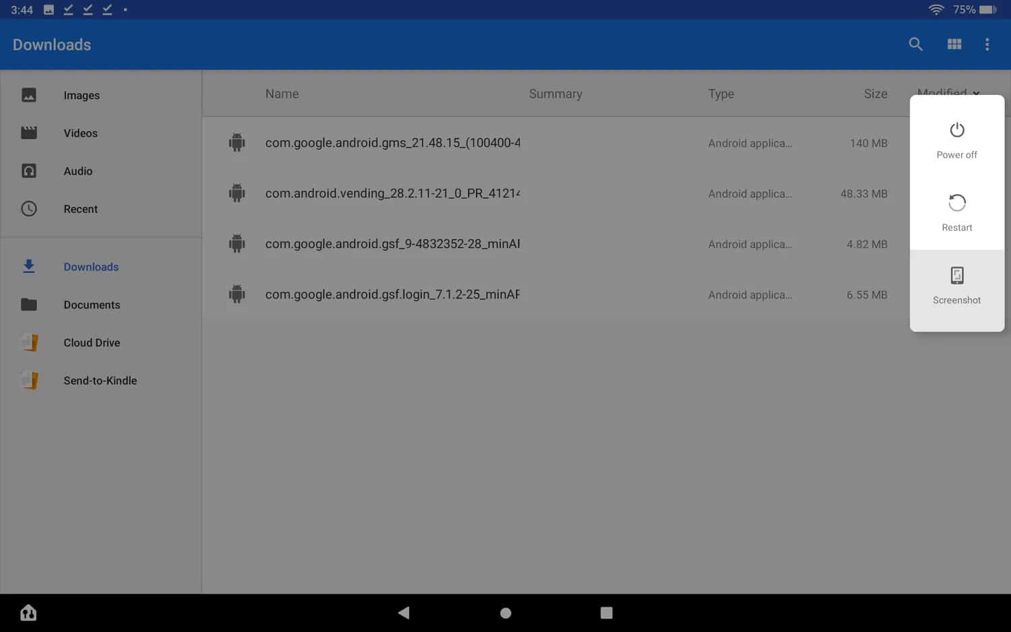Open the search function
This screenshot has width=1011, height=632.
(915, 44)
